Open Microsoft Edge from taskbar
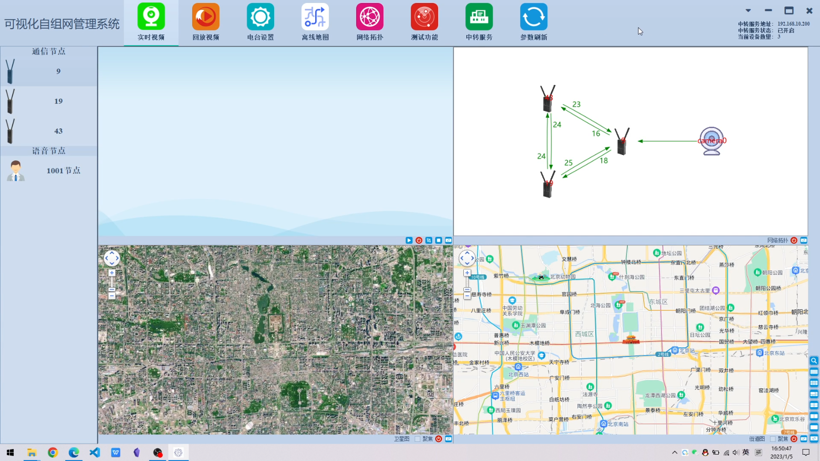Screen dimensions: 820x461 (74, 453)
